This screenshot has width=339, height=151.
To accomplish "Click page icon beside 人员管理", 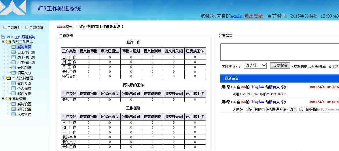I will 14,114.
